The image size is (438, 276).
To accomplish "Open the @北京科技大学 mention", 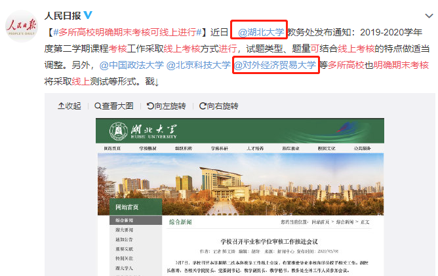I will click(198, 65).
